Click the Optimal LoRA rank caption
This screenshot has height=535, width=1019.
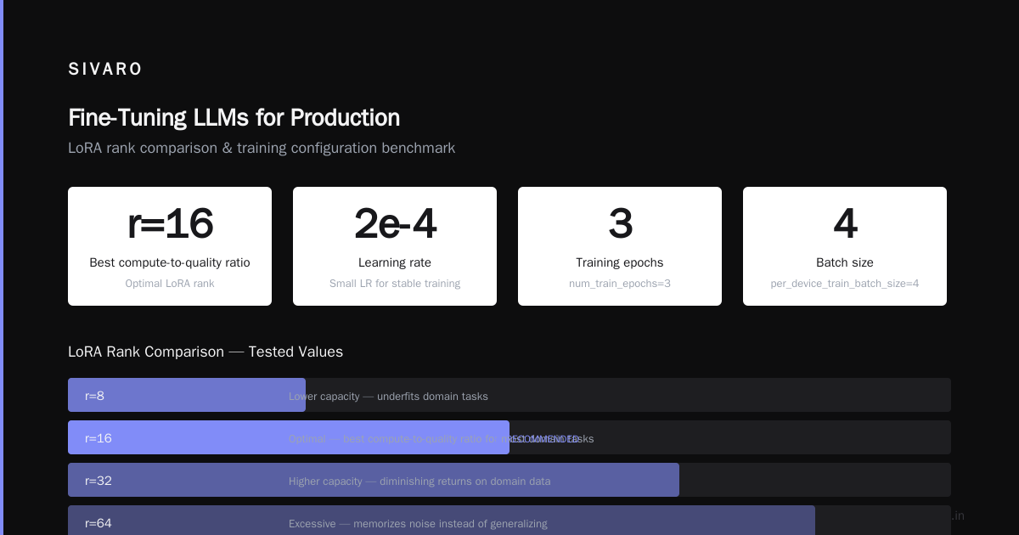pos(170,284)
